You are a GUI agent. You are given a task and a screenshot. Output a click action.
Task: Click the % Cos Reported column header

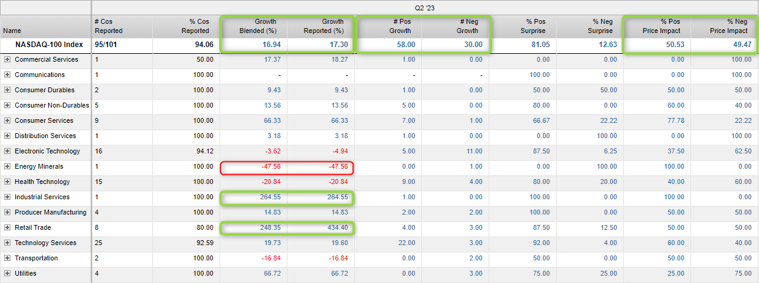[187, 26]
